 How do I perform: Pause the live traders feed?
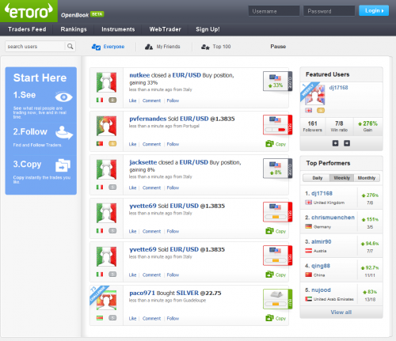(x=278, y=47)
